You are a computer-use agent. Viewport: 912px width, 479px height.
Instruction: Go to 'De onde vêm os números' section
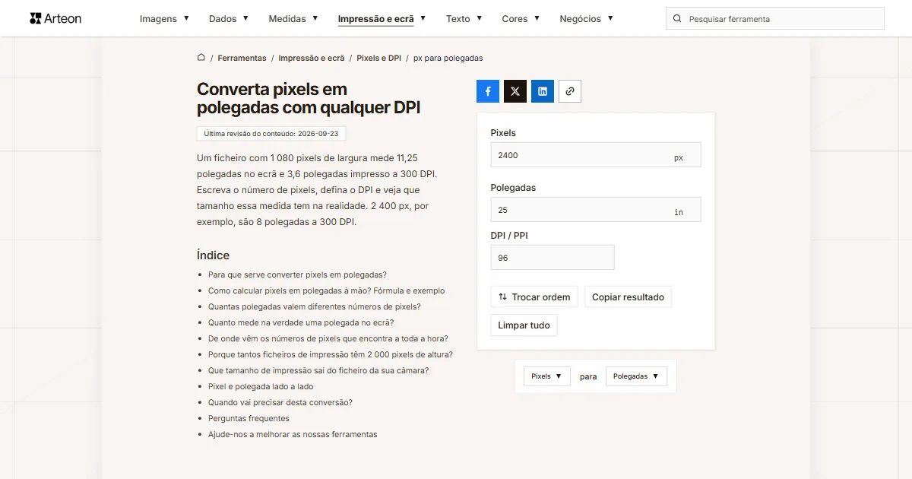point(328,339)
